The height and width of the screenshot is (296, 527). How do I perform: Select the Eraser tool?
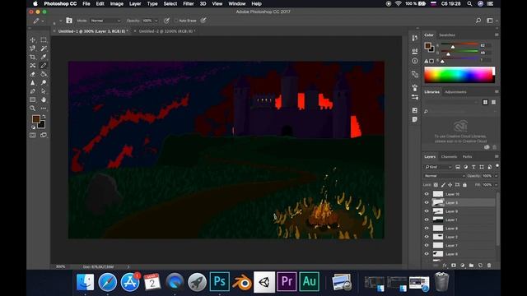33,74
